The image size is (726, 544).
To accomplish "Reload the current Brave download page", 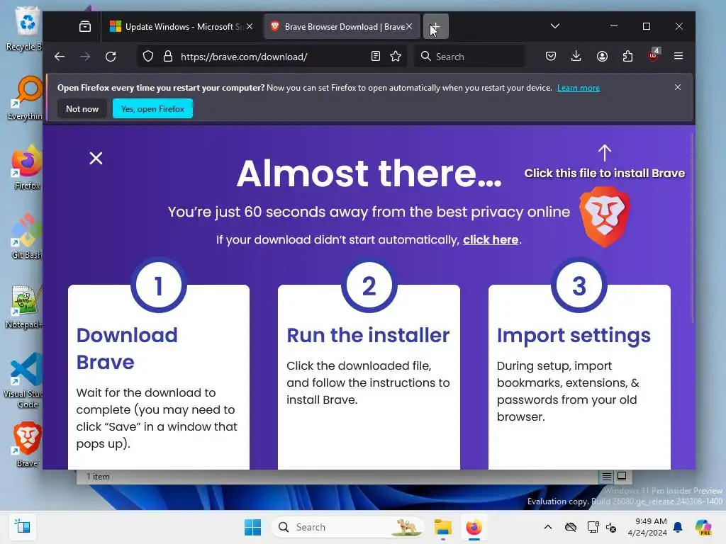I will point(110,57).
